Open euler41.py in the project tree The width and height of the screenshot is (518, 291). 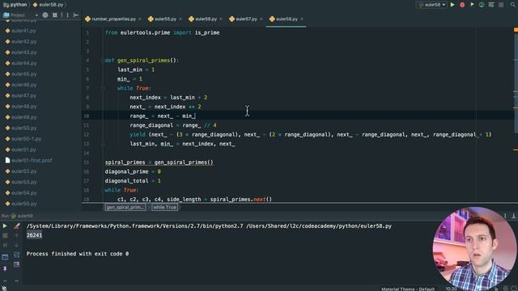(x=20, y=31)
